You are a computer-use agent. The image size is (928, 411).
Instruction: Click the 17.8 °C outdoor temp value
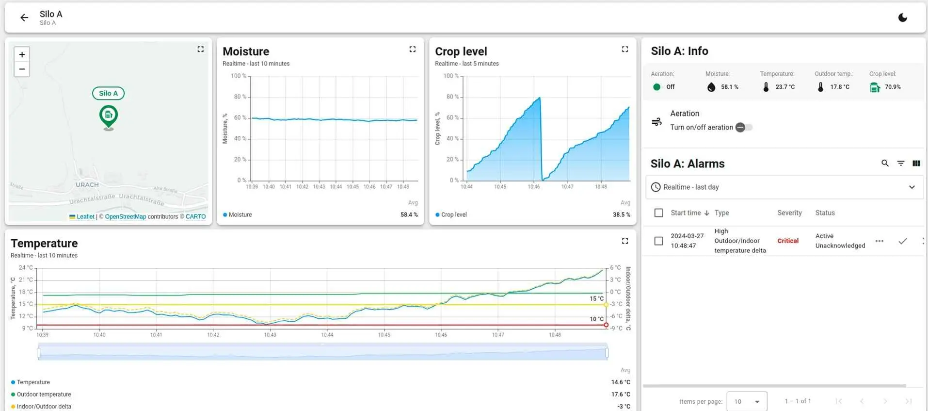point(840,87)
